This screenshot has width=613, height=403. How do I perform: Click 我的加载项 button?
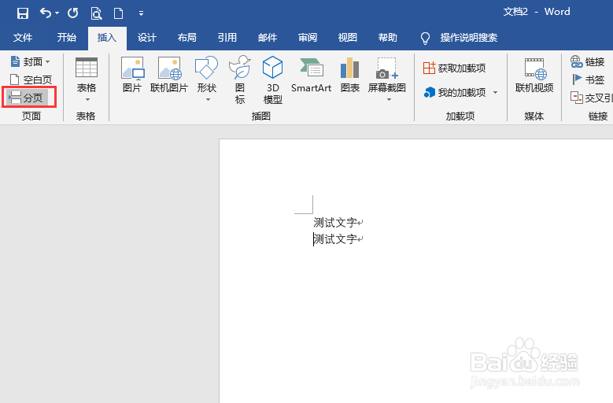click(x=455, y=93)
